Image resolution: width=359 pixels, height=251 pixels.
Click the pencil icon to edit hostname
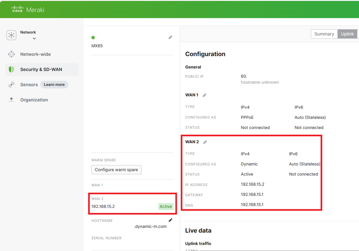pos(170,220)
